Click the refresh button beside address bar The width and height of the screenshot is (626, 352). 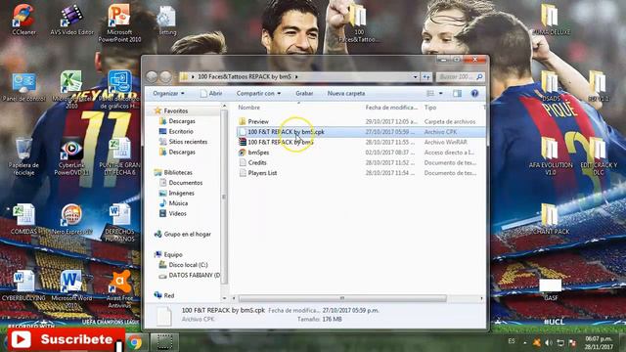pyautogui.click(x=426, y=76)
